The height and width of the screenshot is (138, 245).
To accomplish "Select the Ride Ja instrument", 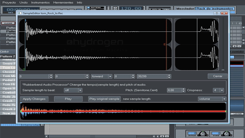I will (x=8, y=97).
